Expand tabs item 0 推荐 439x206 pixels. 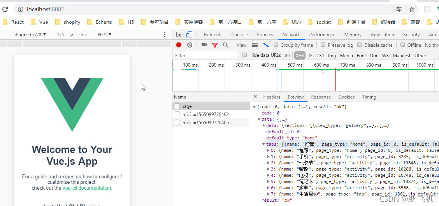(269, 150)
